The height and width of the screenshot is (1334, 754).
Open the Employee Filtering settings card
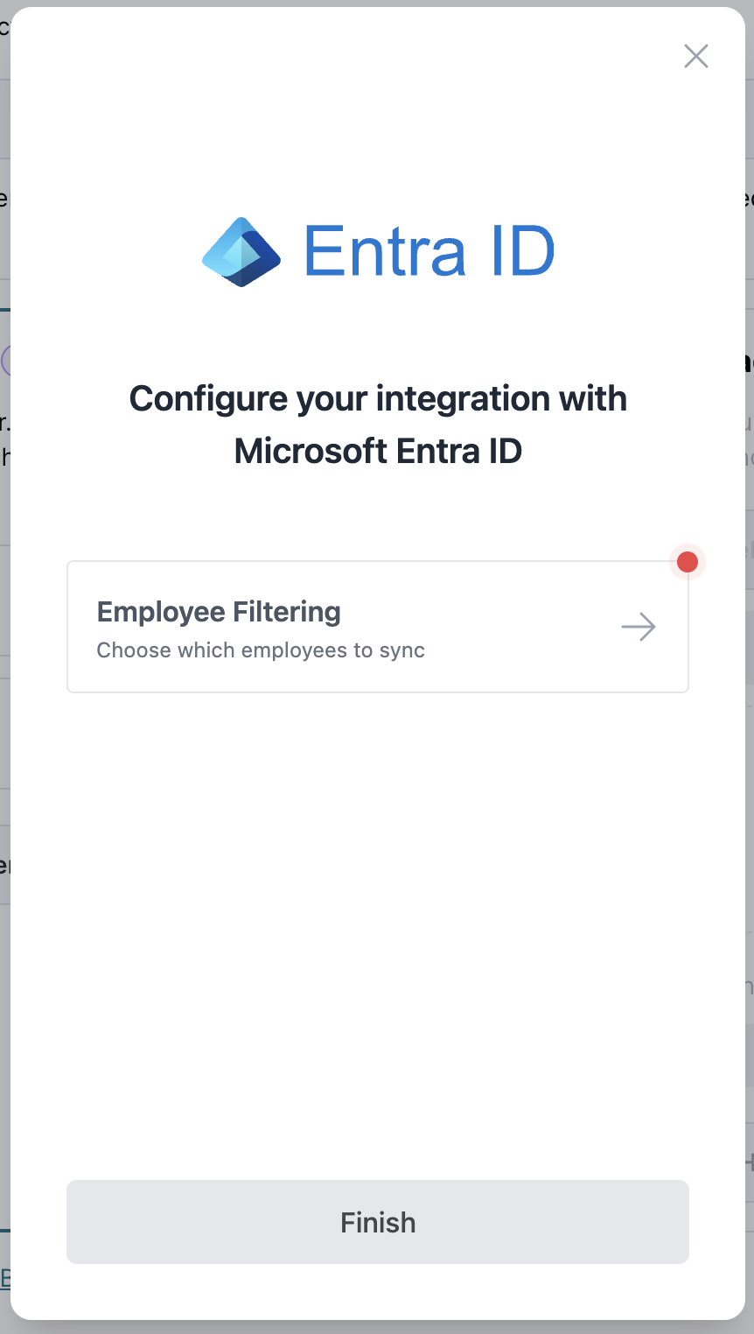click(377, 627)
